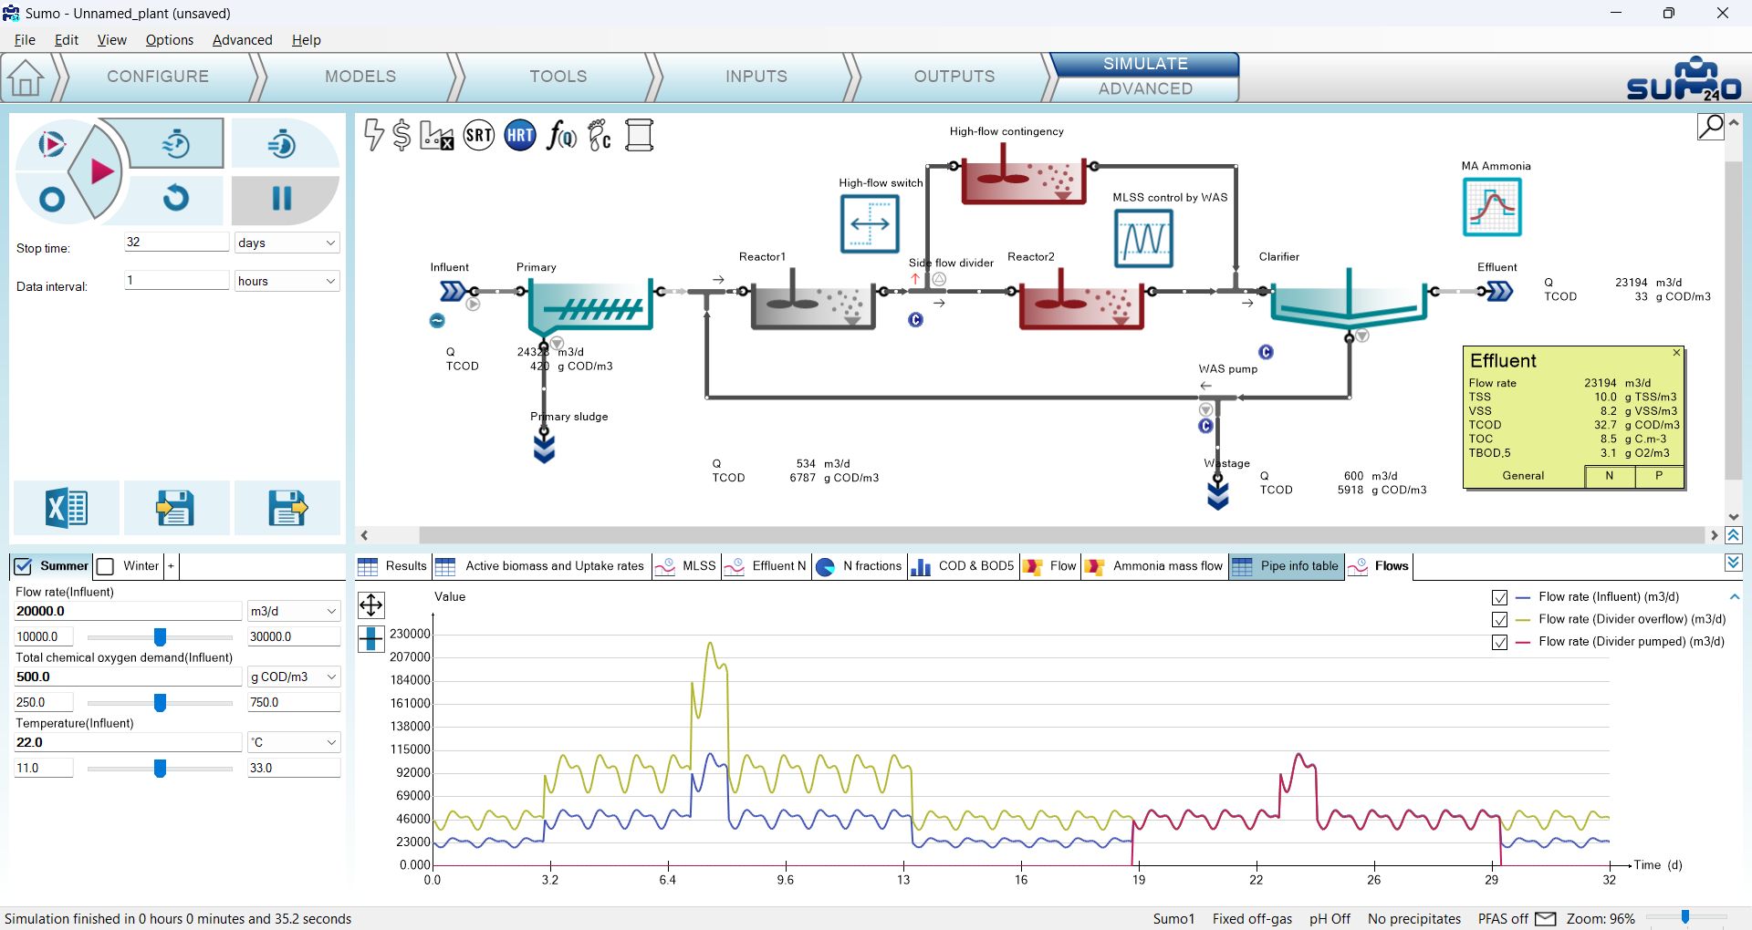
Task: Click the collapse-down arrows above the chart
Action: click(1735, 563)
